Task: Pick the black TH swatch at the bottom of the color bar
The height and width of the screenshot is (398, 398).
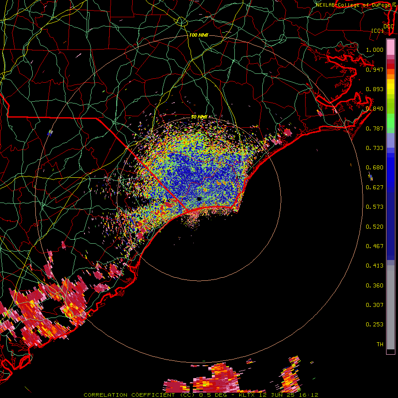Action: [x=390, y=352]
